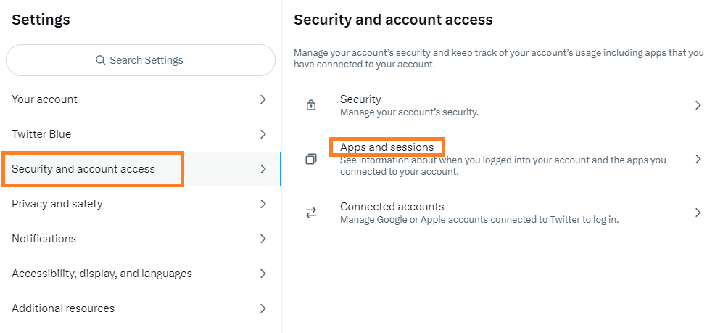Viewport: 715px width, 333px height.
Task: Click the Security lock icon
Action: 311,105
